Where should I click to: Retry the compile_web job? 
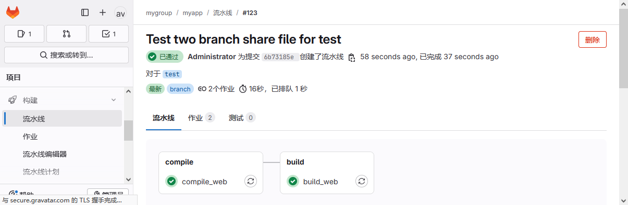251,181
